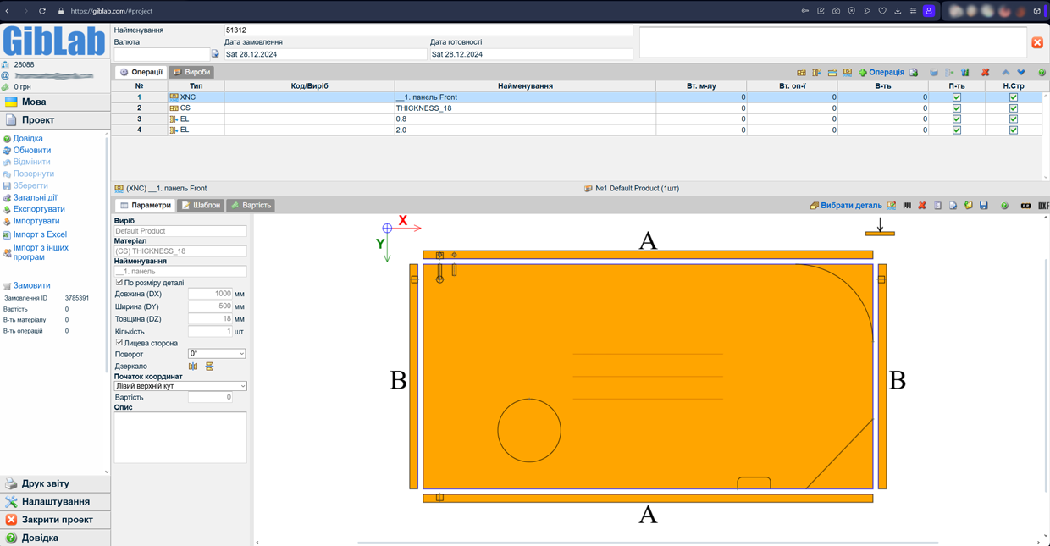
Task: Open the 'Початок координат' origin dropdown
Action: pyautogui.click(x=180, y=386)
